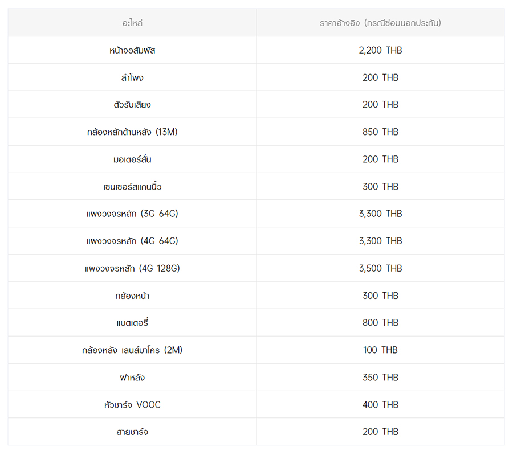
Task: Select กล้องหลักด้านหลัง (13M) cell
Action: (132, 132)
